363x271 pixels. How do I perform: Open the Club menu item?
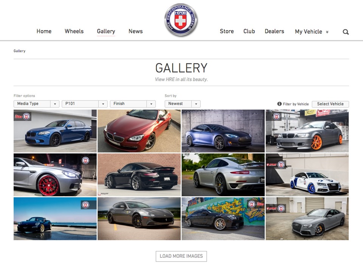pyautogui.click(x=249, y=31)
